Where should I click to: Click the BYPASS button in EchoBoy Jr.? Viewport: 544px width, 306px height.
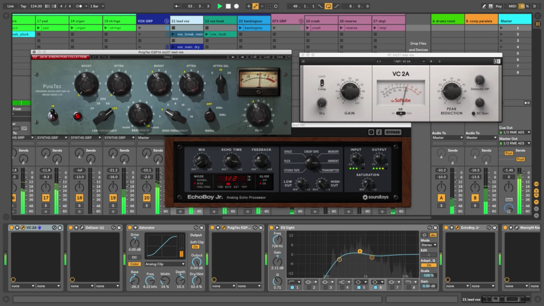pyautogui.click(x=393, y=132)
